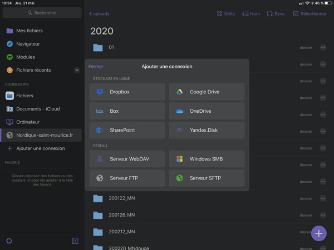Choose Windows SMB network connection
The image size is (334, 250).
207,159
